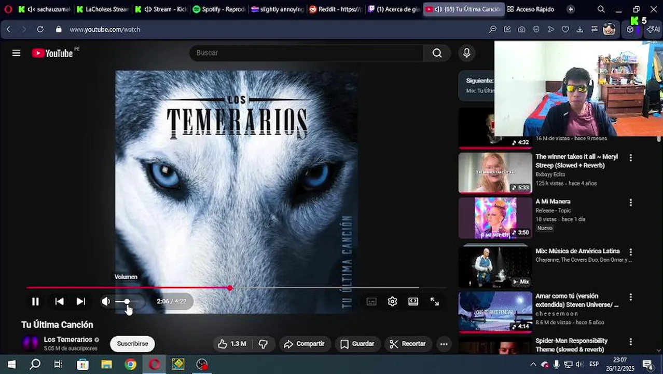Open the Mix: Música de América Latina thumbnail
The height and width of the screenshot is (374, 663).
495,266
